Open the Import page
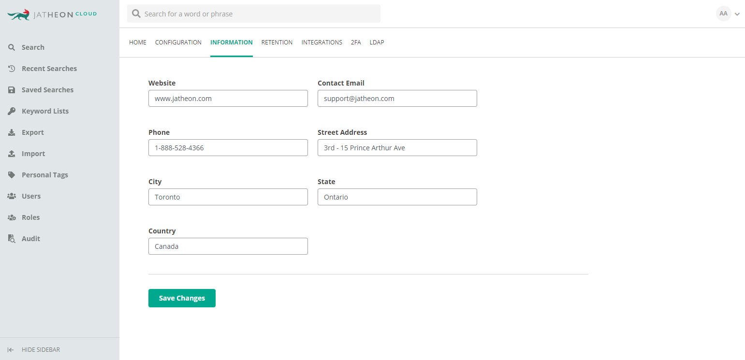This screenshot has height=360, width=745. [x=33, y=154]
